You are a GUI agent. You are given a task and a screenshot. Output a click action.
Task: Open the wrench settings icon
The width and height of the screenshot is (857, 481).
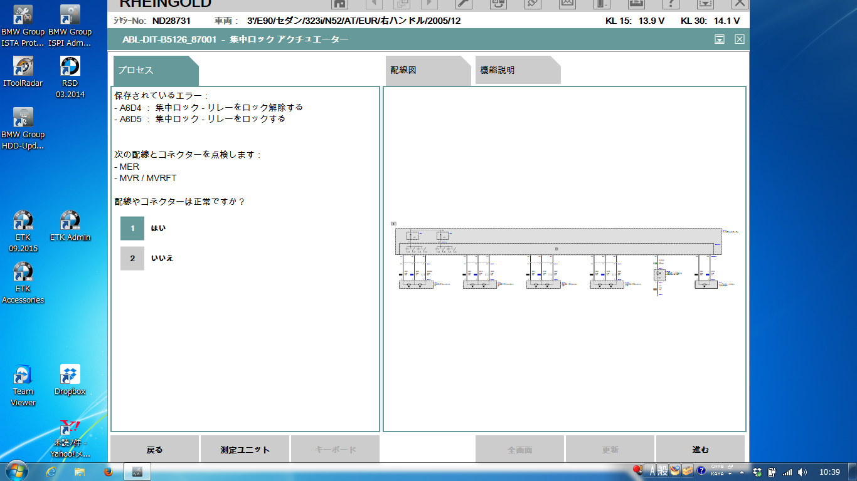coord(463,3)
